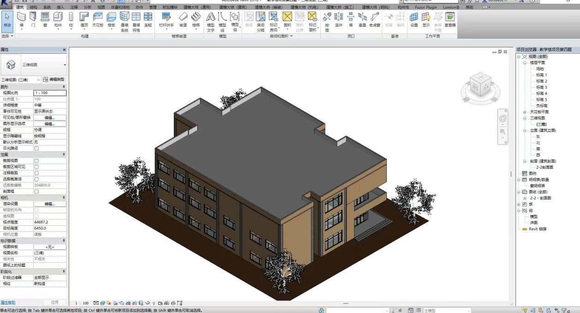Image resolution: width=580 pixels, height=313 pixels.
Task: Expand the 族 node in project browser
Action: click(519, 204)
